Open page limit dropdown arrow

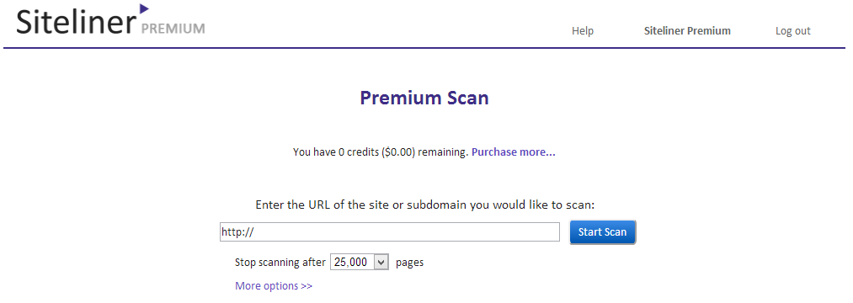point(381,263)
